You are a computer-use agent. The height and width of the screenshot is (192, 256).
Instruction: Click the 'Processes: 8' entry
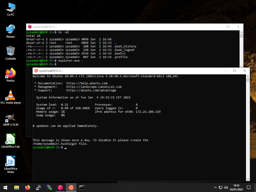point(116,105)
